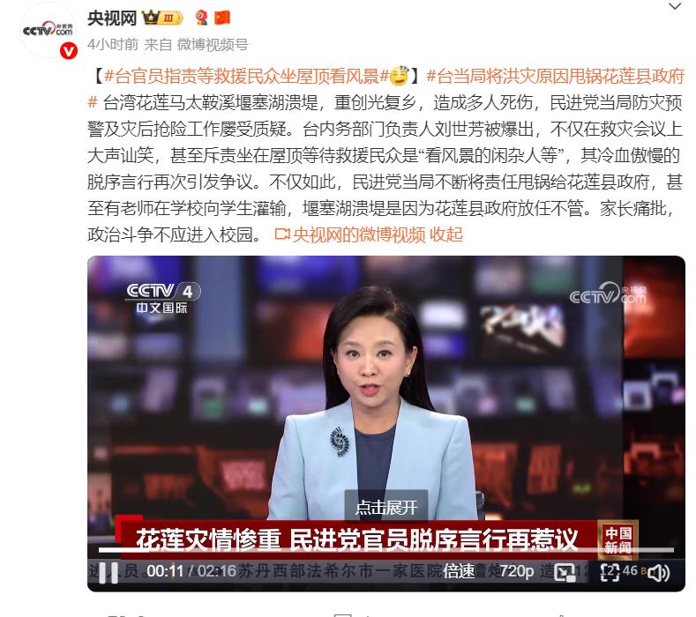Open picture-in-picture mini player
This screenshot has width=696, height=617.
[565, 573]
